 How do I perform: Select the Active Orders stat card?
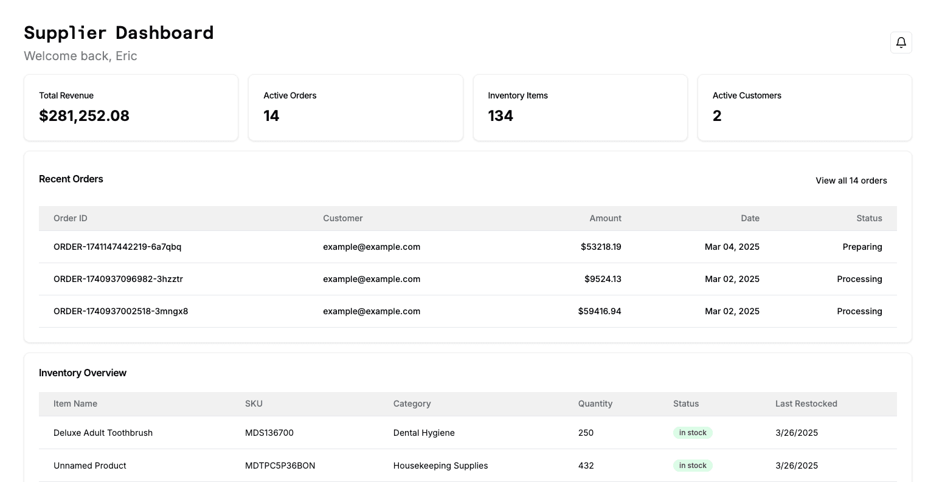pyautogui.click(x=355, y=108)
